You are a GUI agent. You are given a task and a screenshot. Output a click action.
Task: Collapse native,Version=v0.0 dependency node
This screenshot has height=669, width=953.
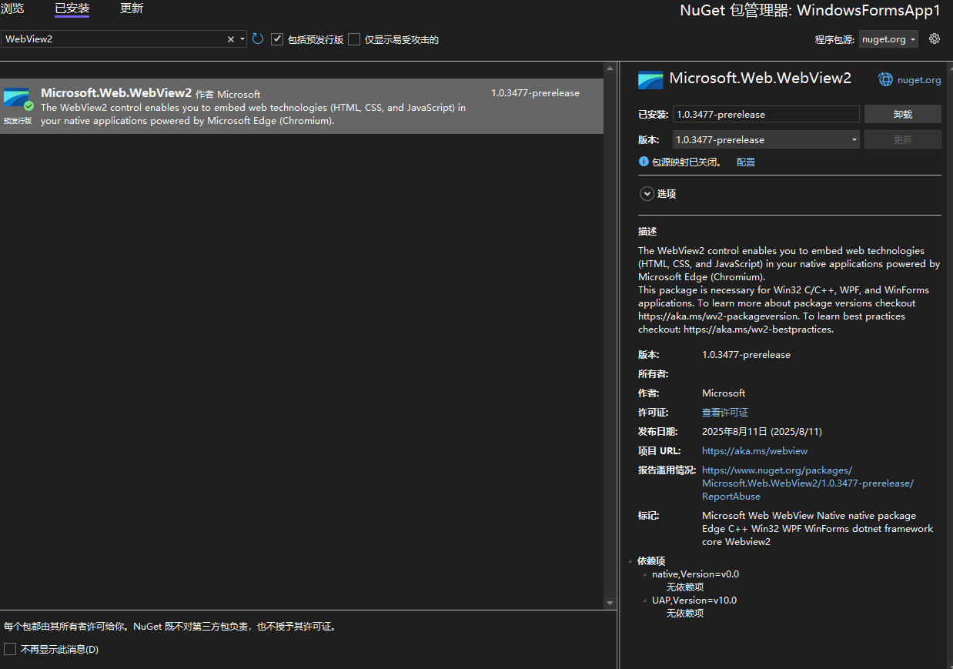[x=645, y=574]
